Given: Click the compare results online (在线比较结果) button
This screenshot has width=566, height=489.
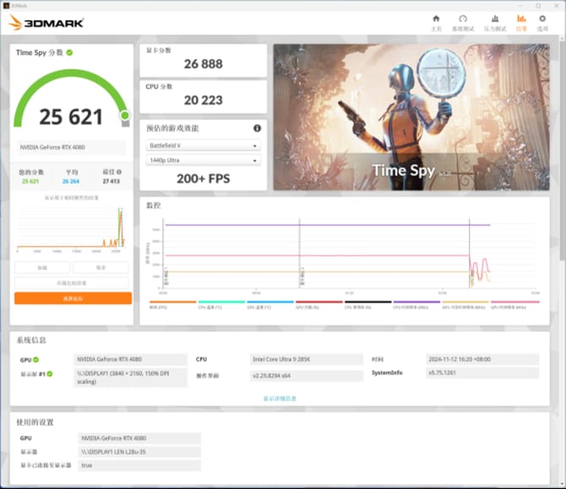Looking at the screenshot, I should coord(73,283).
